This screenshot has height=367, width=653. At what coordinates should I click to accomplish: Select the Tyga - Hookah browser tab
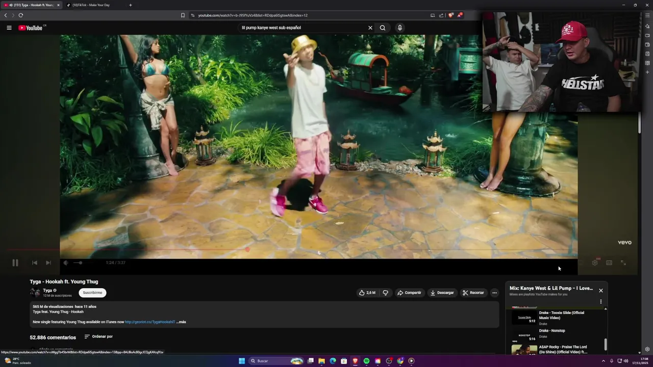coord(31,5)
